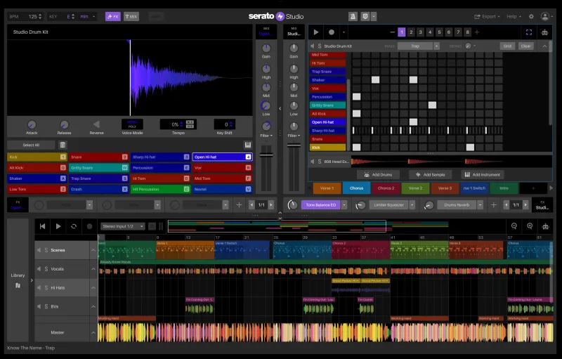Click Add Sample button
The height and width of the screenshot is (359, 562).
[431, 175]
